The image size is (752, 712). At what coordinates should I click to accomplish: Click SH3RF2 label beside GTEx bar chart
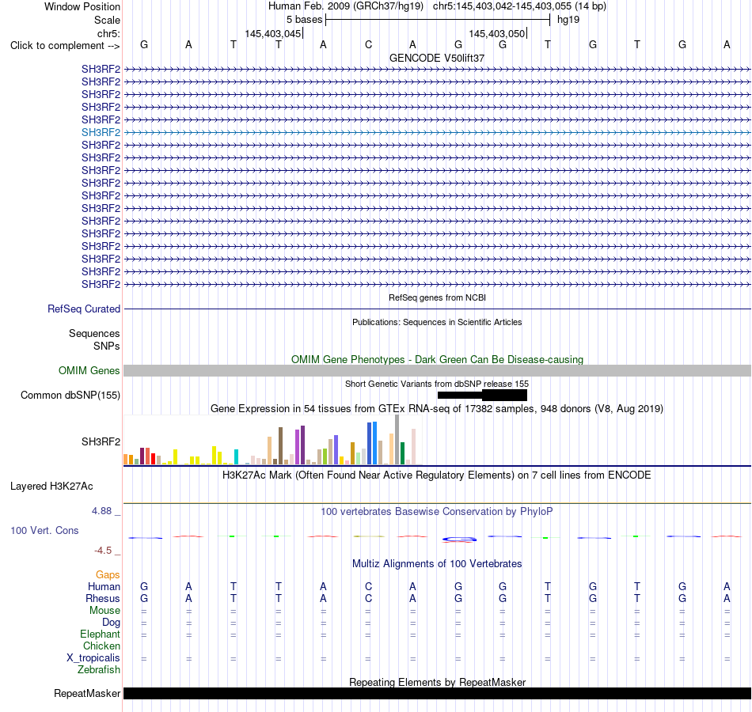point(101,441)
